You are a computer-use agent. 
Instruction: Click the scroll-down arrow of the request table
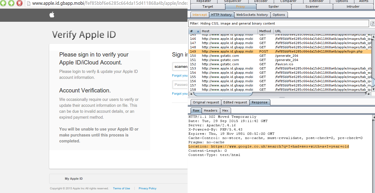[373, 89]
